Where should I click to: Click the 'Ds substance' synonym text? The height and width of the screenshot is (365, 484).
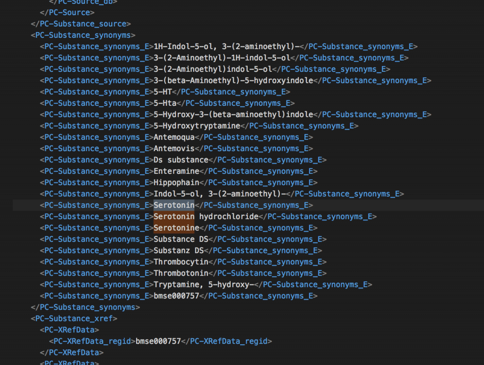point(181,160)
